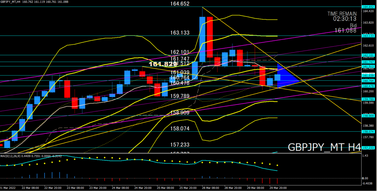Click the 157.780 price scale value
The image size is (377, 191).
pos(368,137)
